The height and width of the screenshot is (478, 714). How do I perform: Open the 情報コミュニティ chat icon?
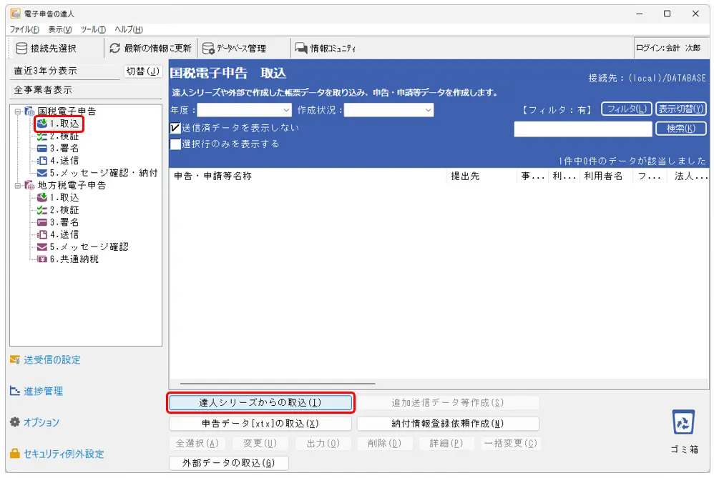click(301, 49)
